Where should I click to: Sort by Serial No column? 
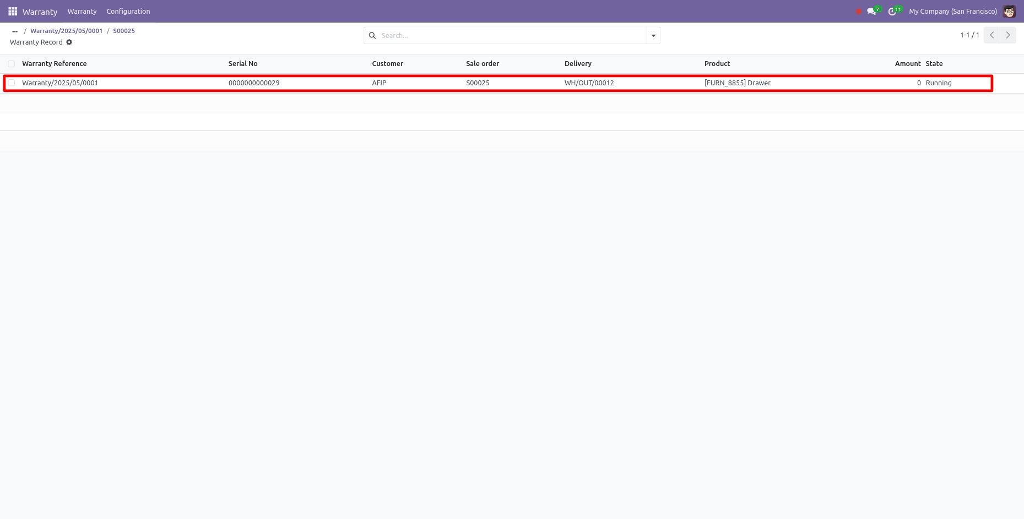pyautogui.click(x=243, y=64)
